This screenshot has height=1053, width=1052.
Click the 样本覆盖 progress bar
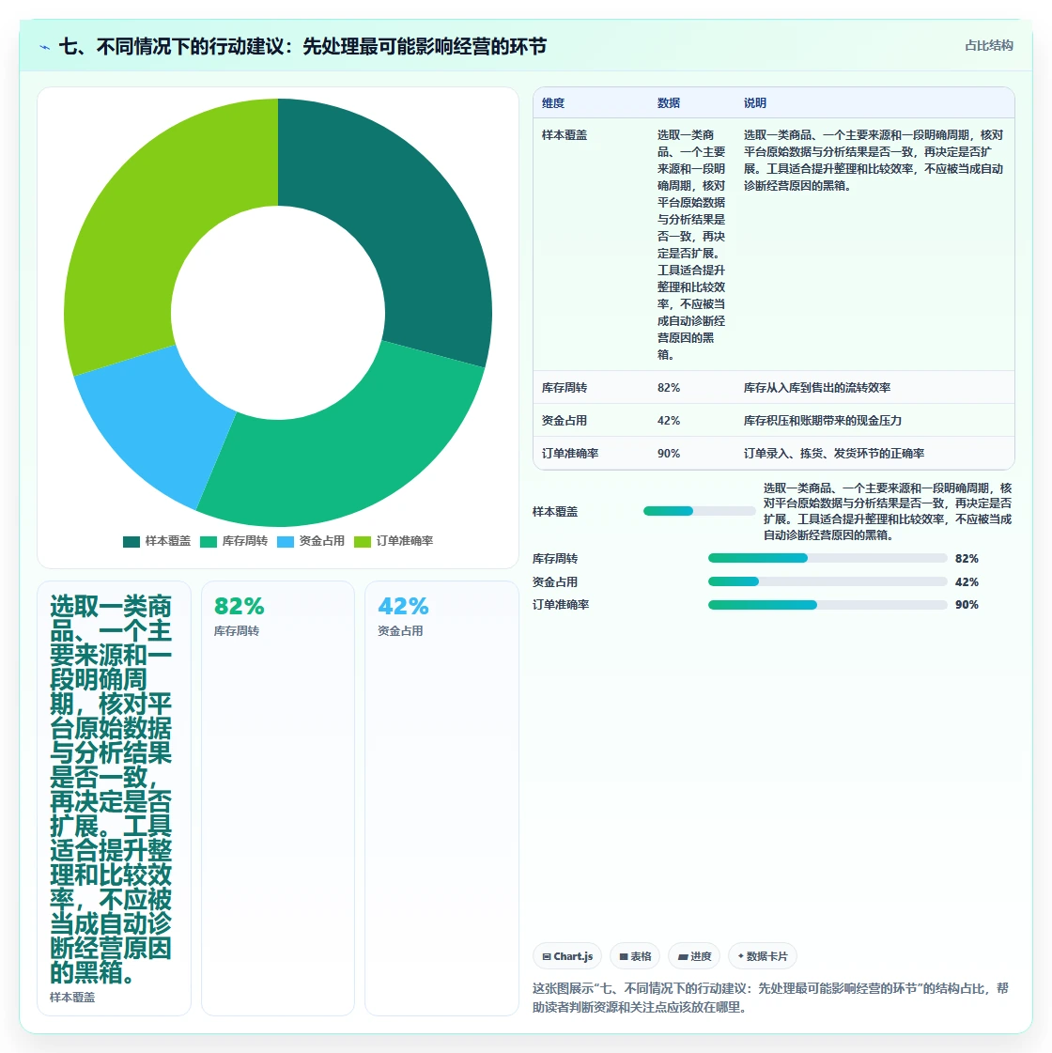[700, 511]
